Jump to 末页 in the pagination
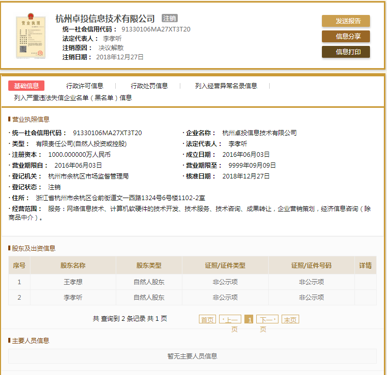 coord(290,319)
